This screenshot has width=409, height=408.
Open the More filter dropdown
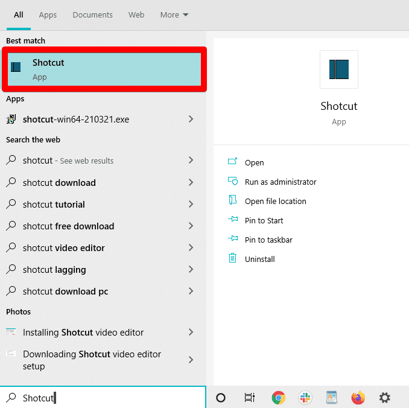[x=174, y=15]
